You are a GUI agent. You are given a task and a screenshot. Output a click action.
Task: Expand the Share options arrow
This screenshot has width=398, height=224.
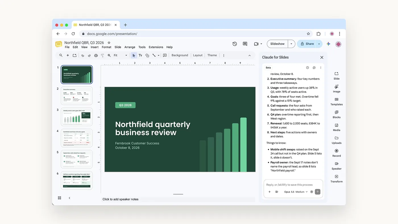319,44
